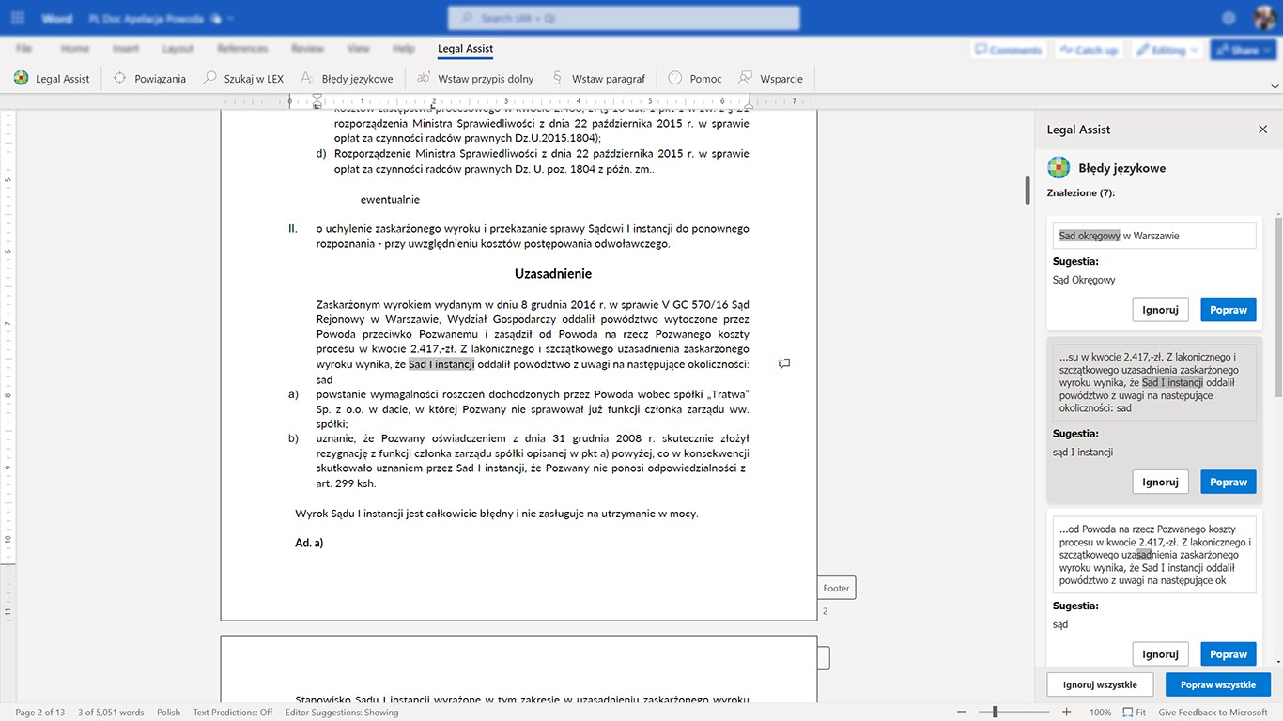1283x721 pixels.
Task: Switch to the Review tab
Action: tap(307, 48)
